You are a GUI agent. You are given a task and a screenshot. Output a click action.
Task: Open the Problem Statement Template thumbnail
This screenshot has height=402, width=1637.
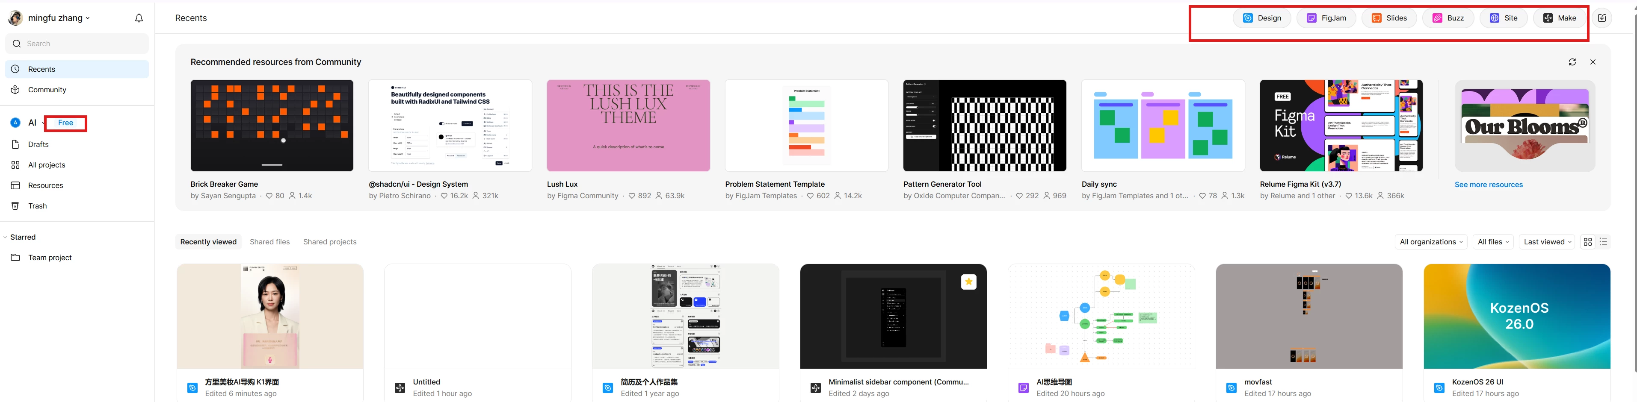coord(806,126)
